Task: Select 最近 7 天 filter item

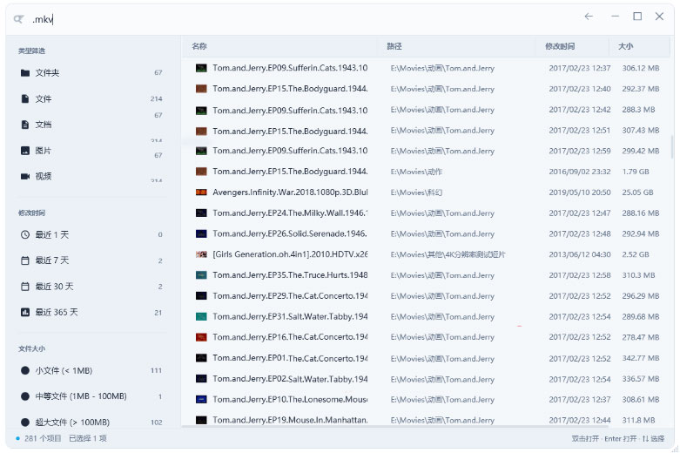Action: coord(91,260)
